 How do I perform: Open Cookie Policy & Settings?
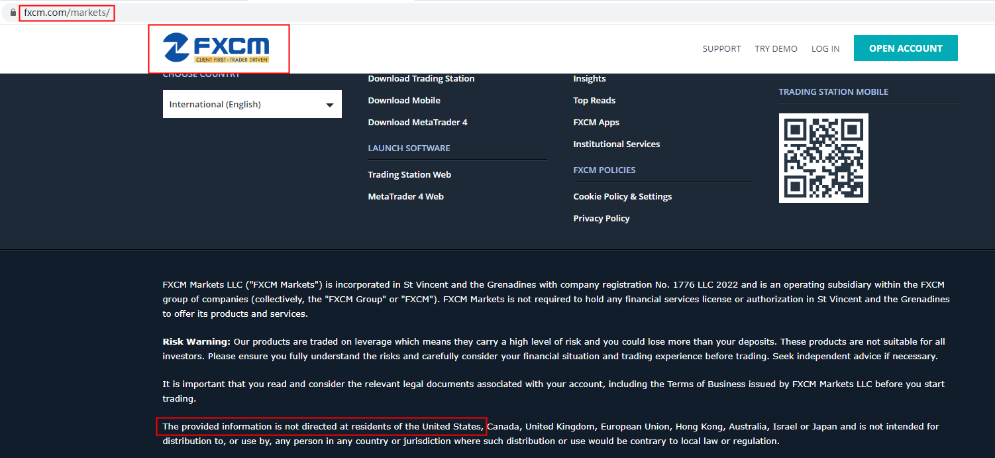pos(622,196)
